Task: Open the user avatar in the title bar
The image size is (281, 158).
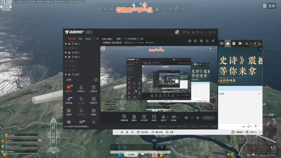Action: [x=177, y=32]
